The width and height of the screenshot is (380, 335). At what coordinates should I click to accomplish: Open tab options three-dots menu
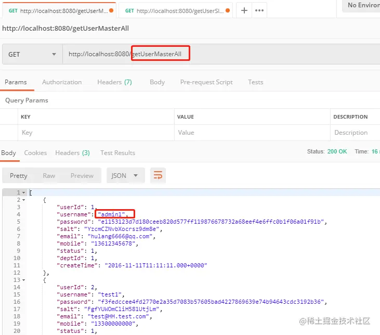click(259, 10)
